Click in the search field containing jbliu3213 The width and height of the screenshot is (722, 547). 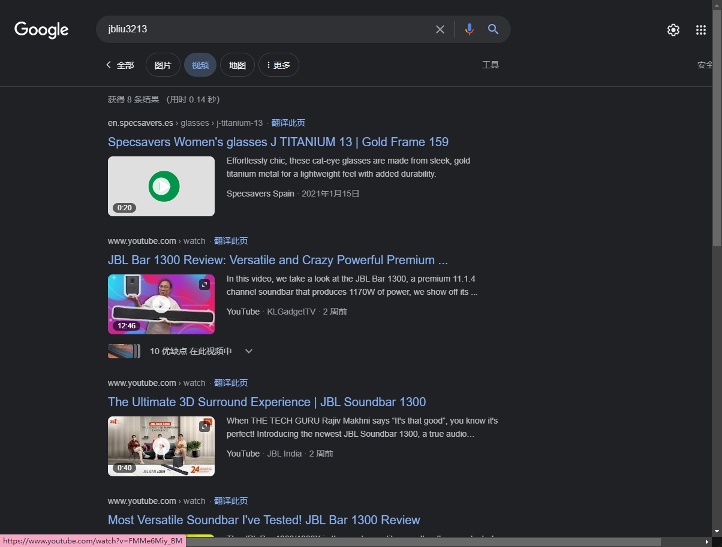pos(267,29)
